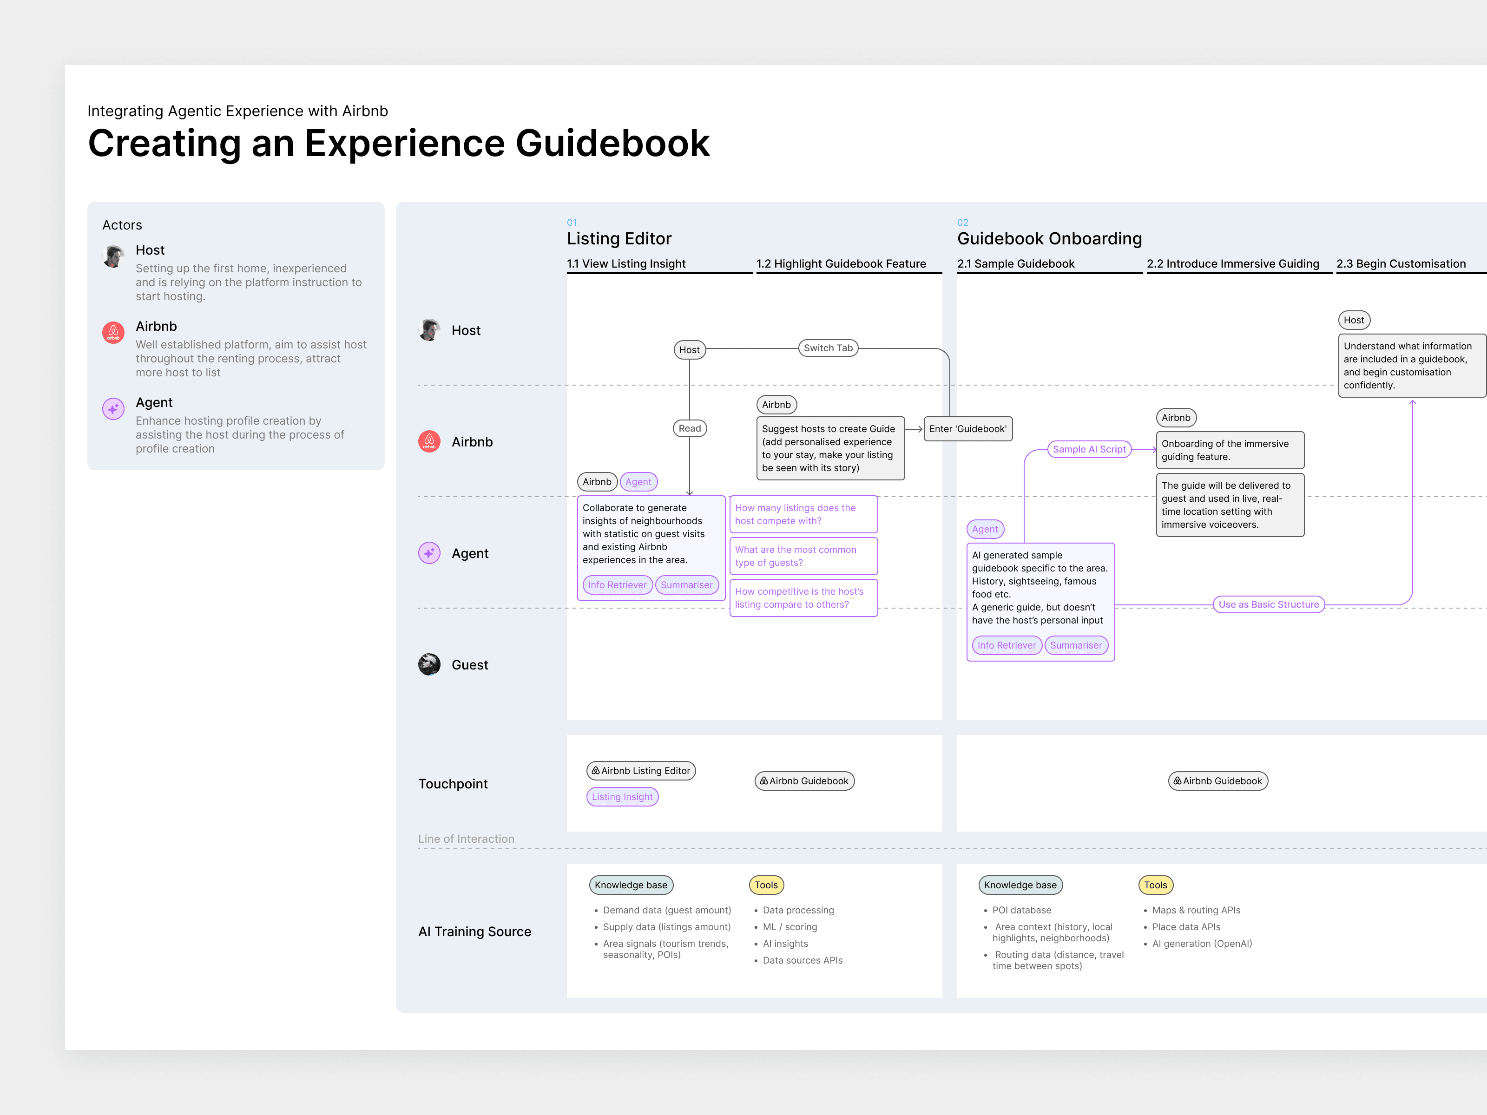Select the AI Training Source row label

coord(474,931)
